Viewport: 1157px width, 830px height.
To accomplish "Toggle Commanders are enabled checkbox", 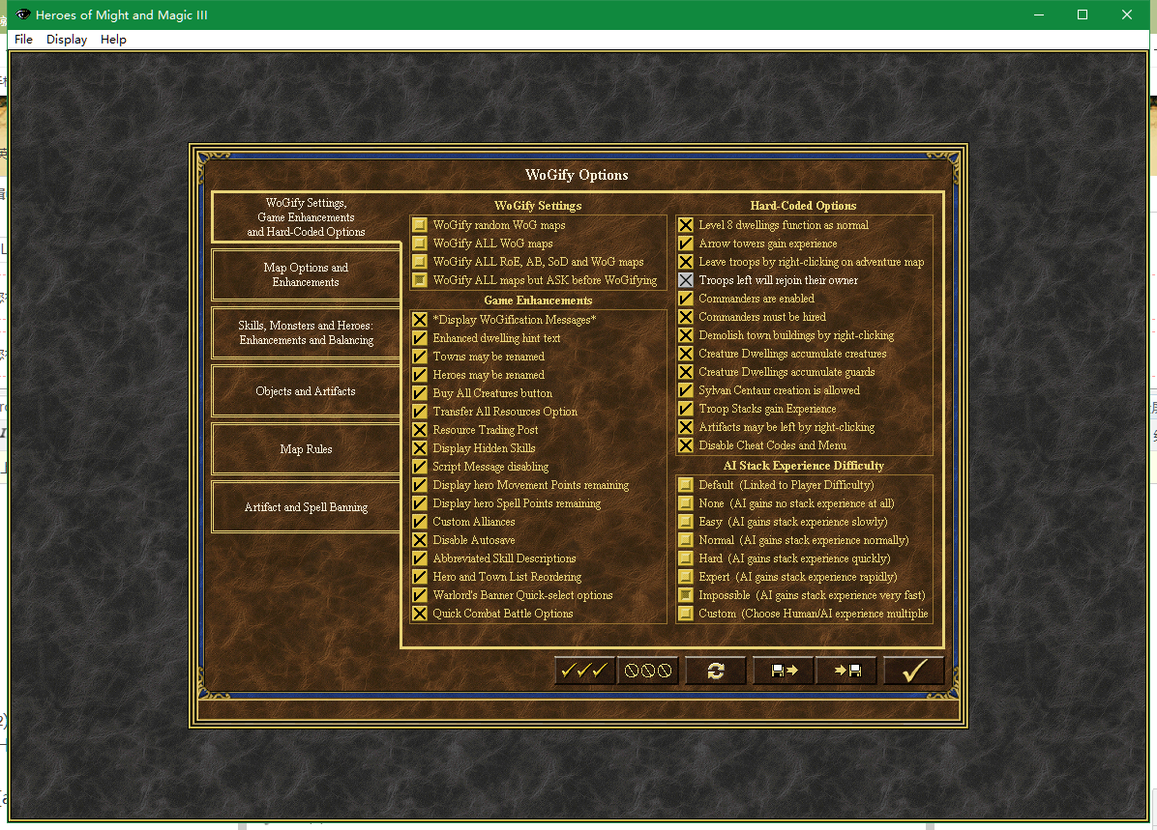I will (x=686, y=299).
